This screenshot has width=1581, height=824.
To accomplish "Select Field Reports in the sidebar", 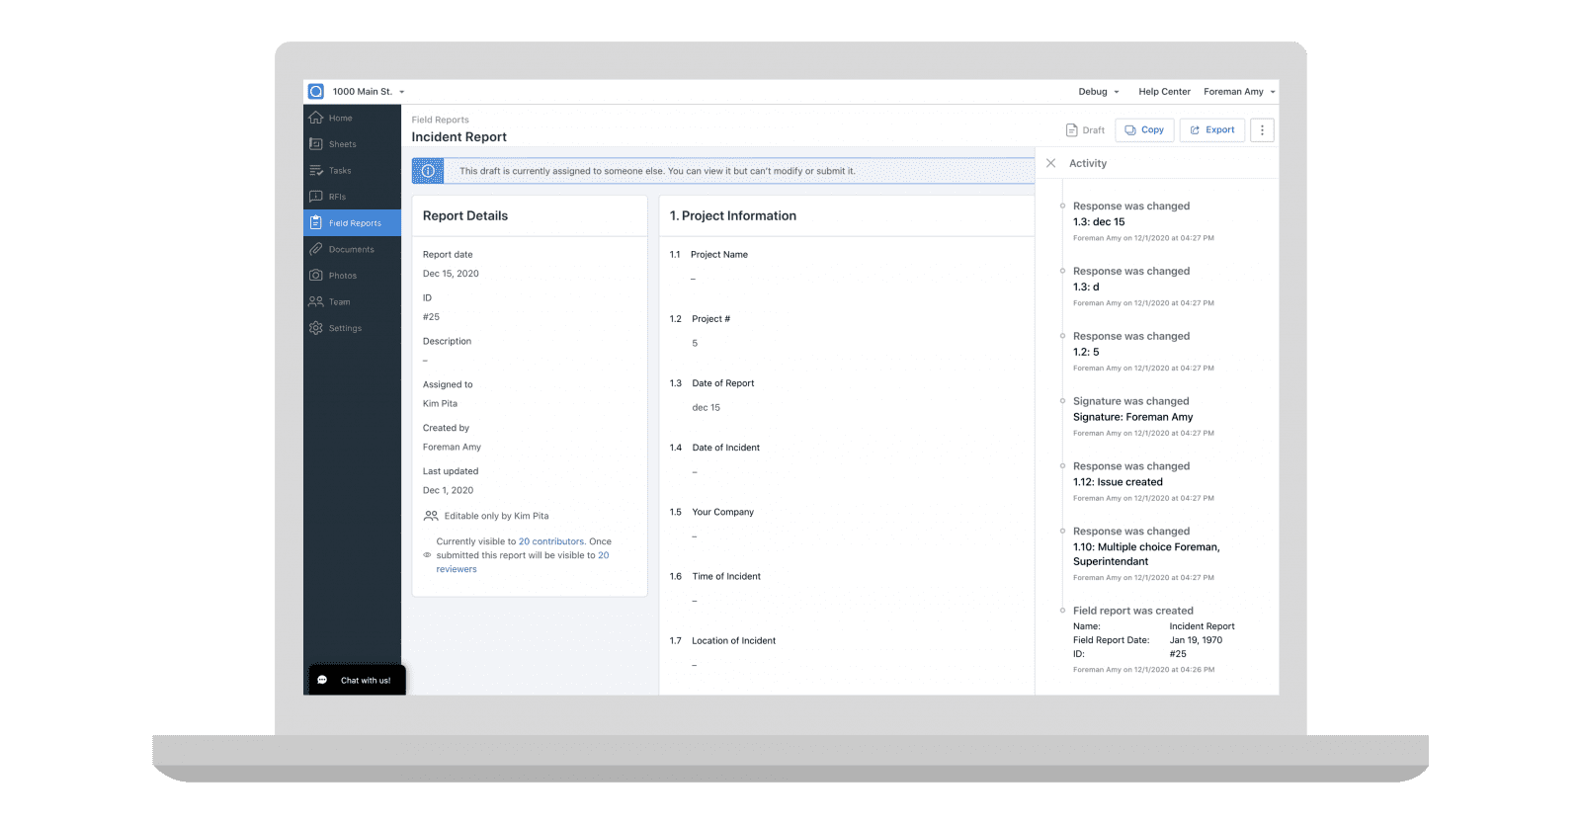I will [352, 222].
